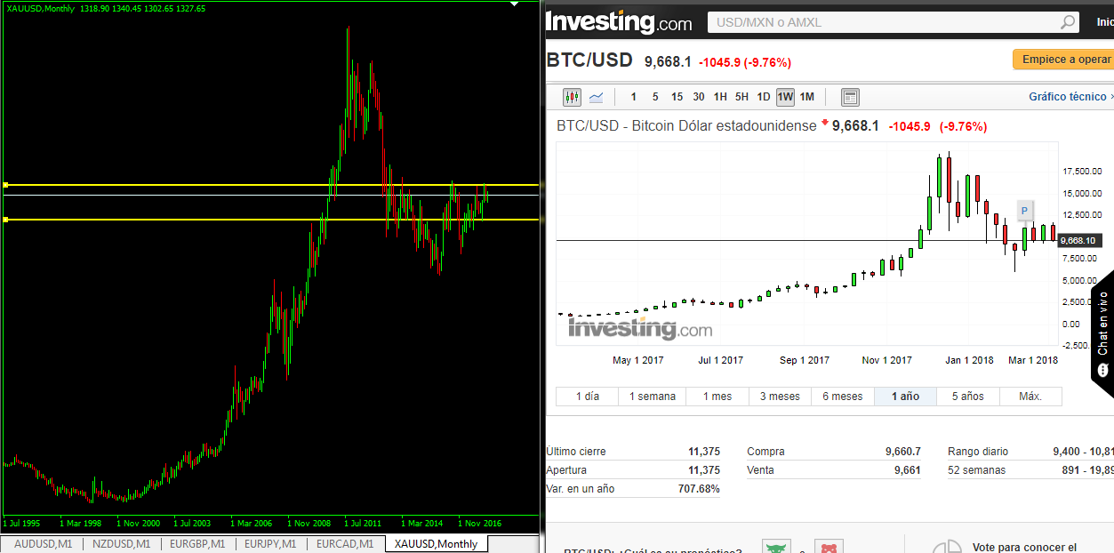Image resolution: width=1114 pixels, height=553 pixels.
Task: Click lower yellow line handle on XAUUSD chart
Action: coord(5,219)
